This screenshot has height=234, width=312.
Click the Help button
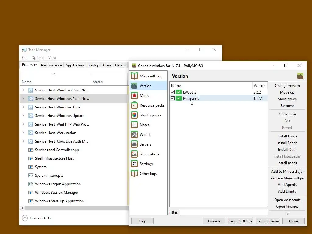point(142,221)
